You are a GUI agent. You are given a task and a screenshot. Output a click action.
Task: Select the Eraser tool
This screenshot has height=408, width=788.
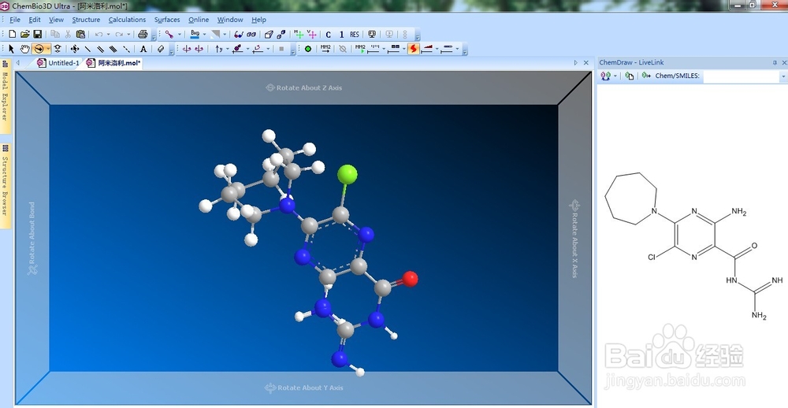click(x=161, y=49)
